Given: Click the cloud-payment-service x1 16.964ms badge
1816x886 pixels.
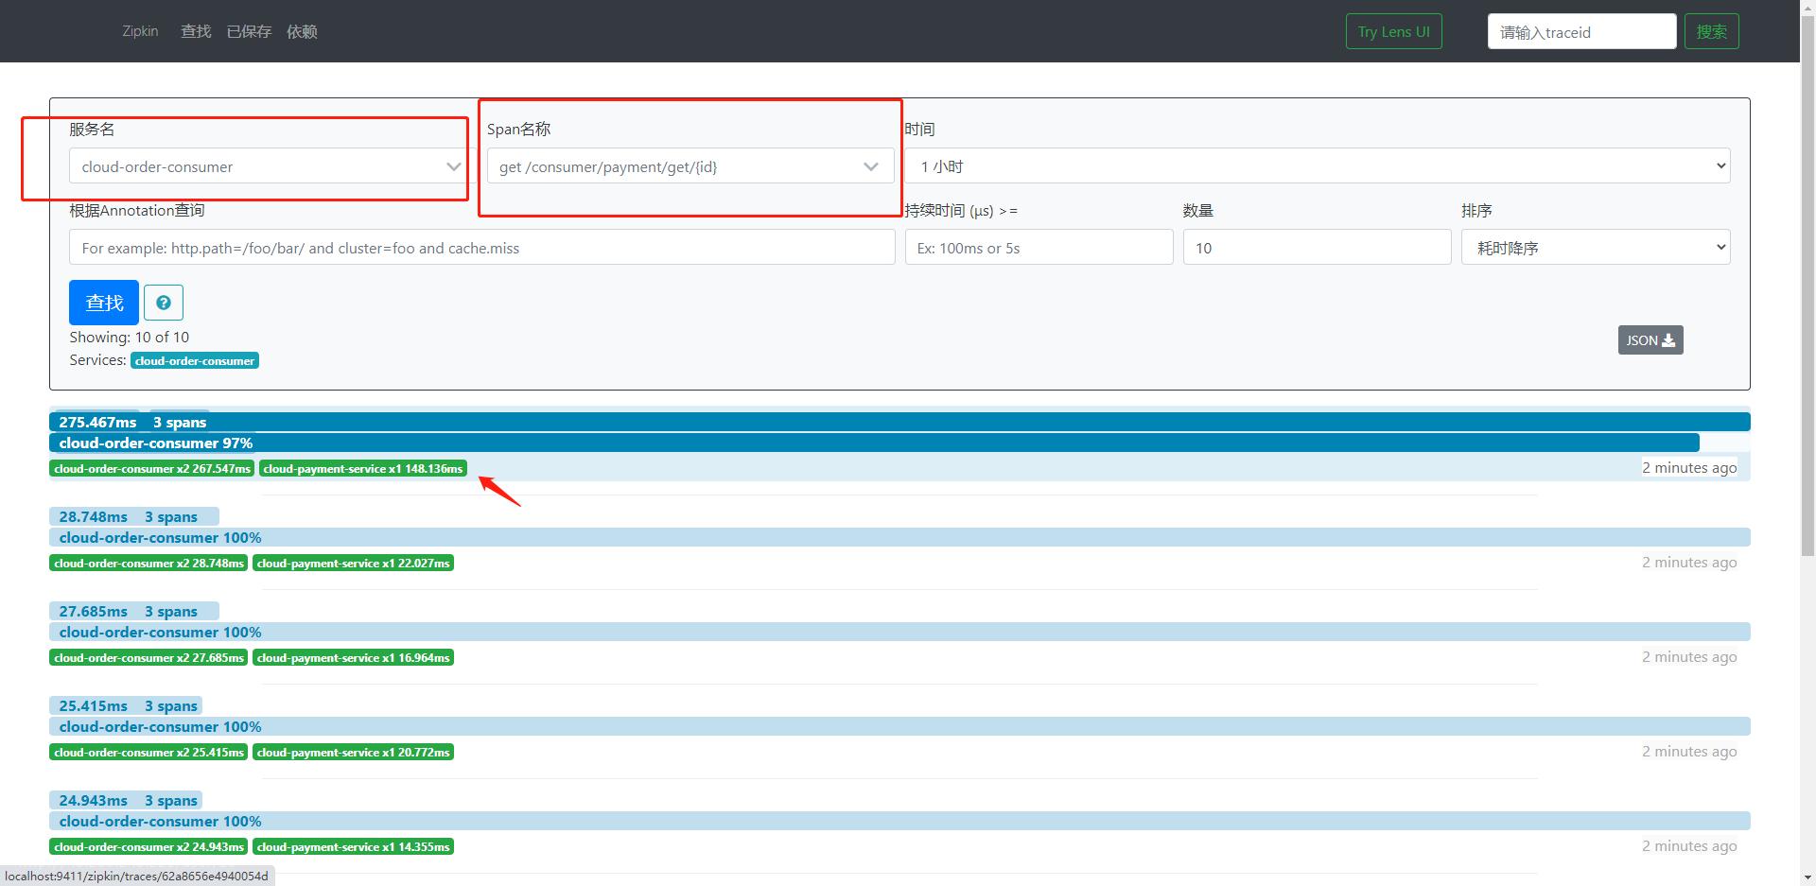Looking at the screenshot, I should click(x=353, y=657).
